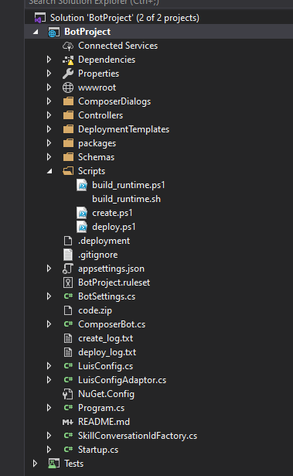Click the ComposerDialogs folder icon
The image size is (293, 476).
(68, 101)
